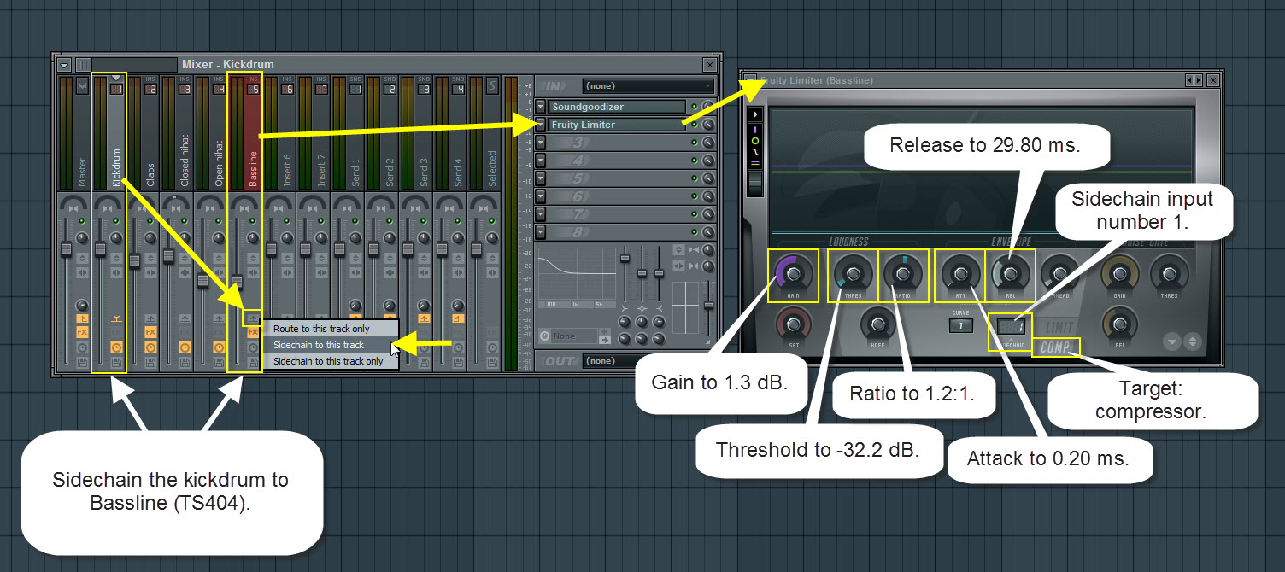Click the Master track left-right arrows icon
1285x572 pixels.
pyautogui.click(x=82, y=273)
